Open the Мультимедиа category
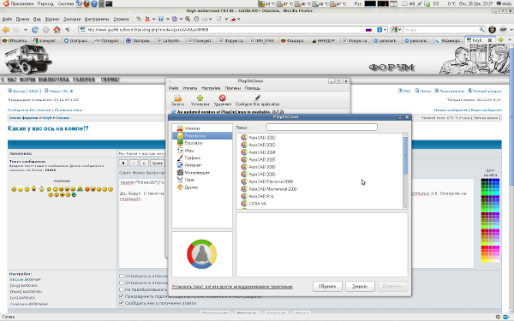 coord(202,173)
